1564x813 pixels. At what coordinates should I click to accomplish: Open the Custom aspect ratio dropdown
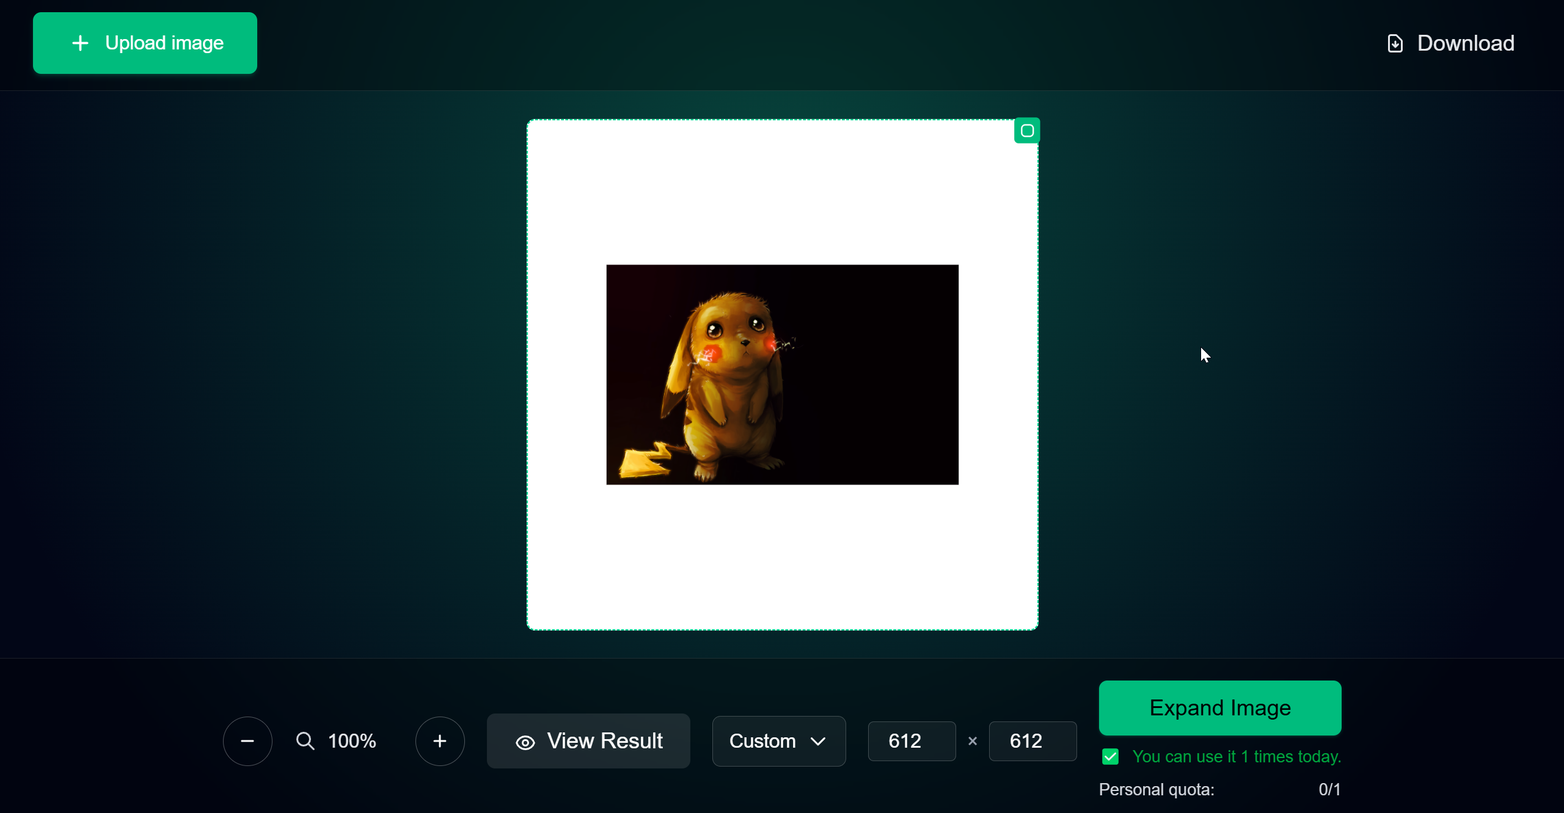[x=779, y=741]
